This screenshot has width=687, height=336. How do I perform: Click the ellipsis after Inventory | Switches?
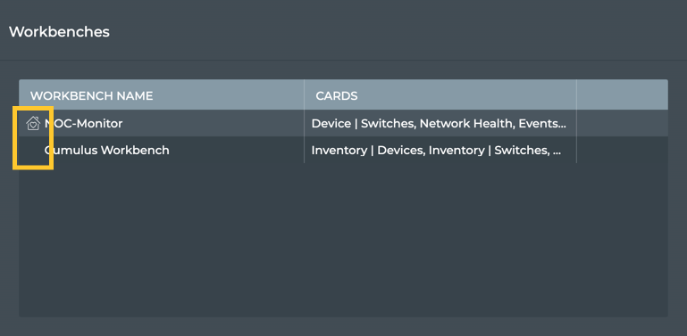pos(557,153)
